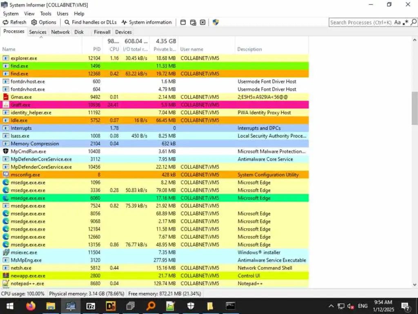The width and height of the screenshot is (418, 314).
Task: Click the vertical scrollbar thumb
Action: coord(415,108)
